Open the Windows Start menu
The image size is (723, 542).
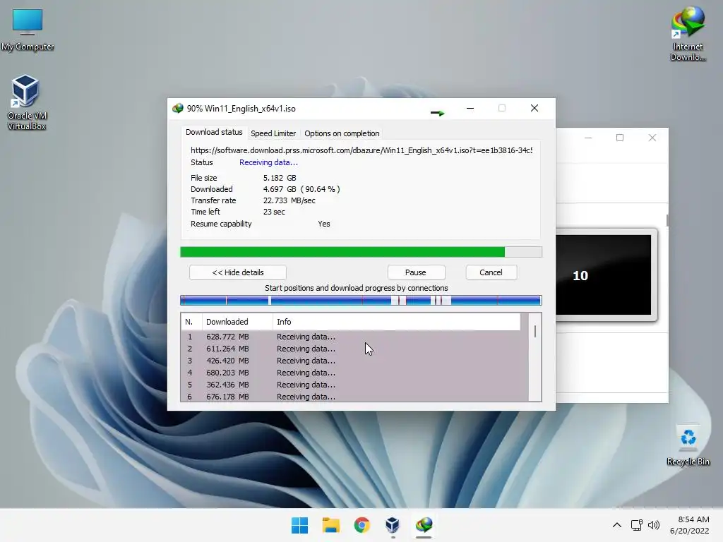tap(299, 525)
